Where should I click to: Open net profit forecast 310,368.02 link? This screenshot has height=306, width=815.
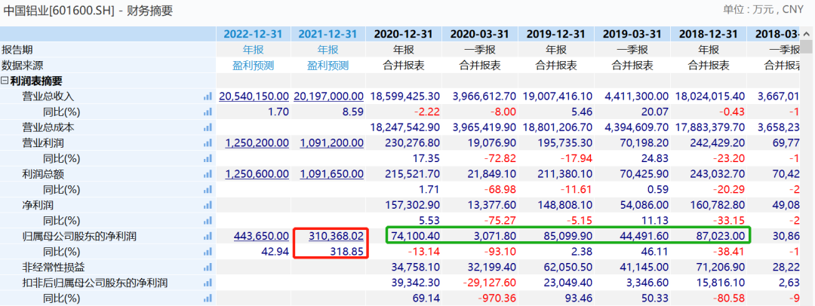click(337, 237)
